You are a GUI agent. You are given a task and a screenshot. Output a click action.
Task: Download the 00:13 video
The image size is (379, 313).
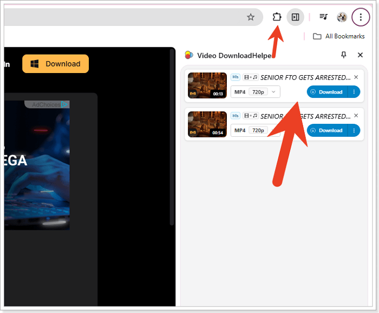point(327,92)
